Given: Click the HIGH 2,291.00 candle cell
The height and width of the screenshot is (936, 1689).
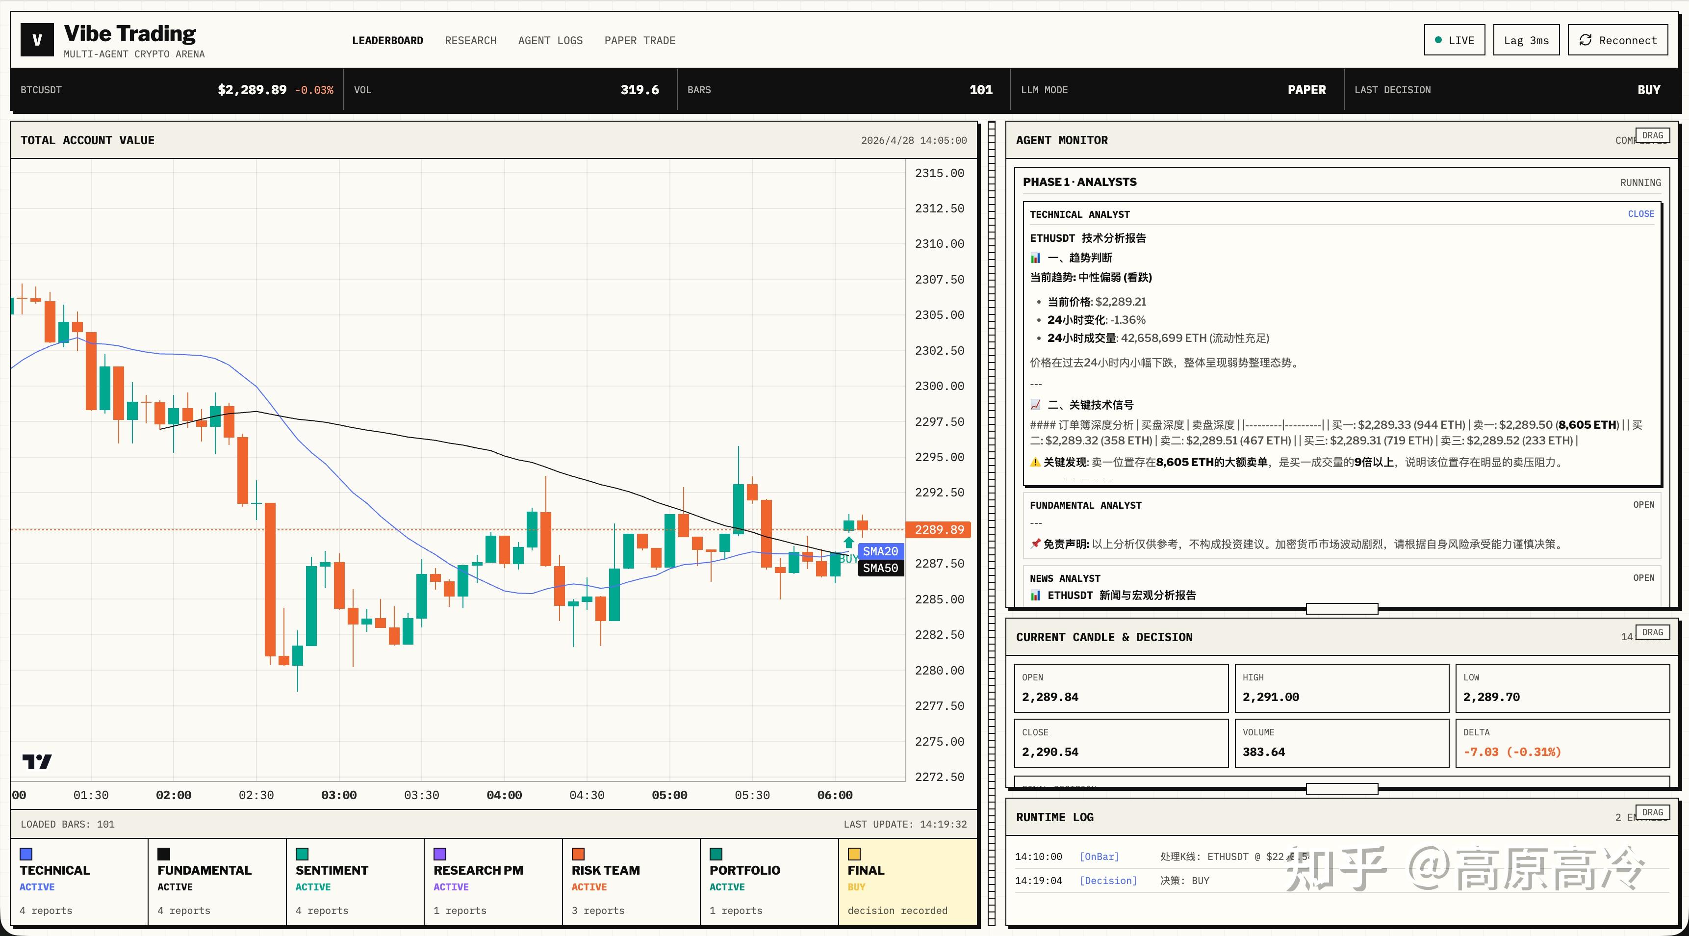Looking at the screenshot, I should [x=1341, y=688].
